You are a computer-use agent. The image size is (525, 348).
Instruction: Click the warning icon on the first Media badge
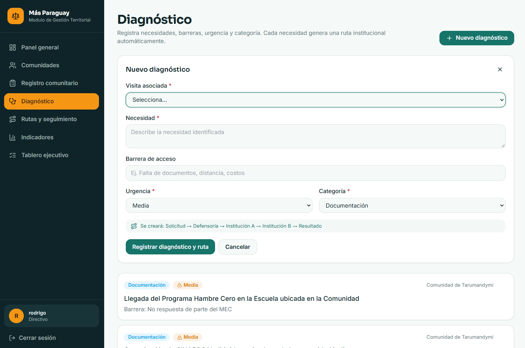pyautogui.click(x=180, y=285)
